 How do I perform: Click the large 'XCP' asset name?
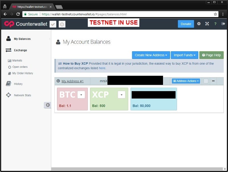tap(100, 95)
